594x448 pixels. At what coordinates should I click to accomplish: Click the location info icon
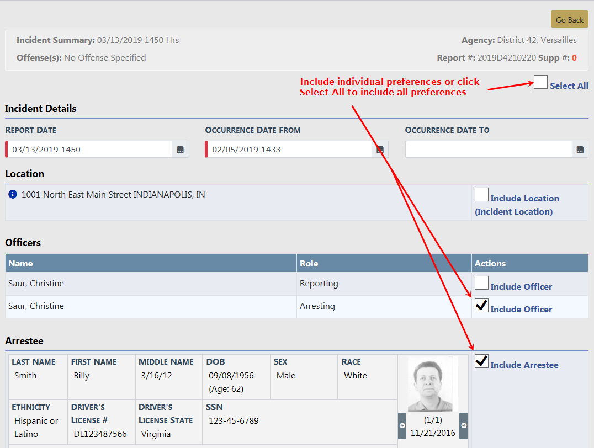pyautogui.click(x=13, y=195)
